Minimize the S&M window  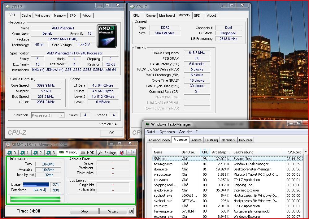[112, 144]
